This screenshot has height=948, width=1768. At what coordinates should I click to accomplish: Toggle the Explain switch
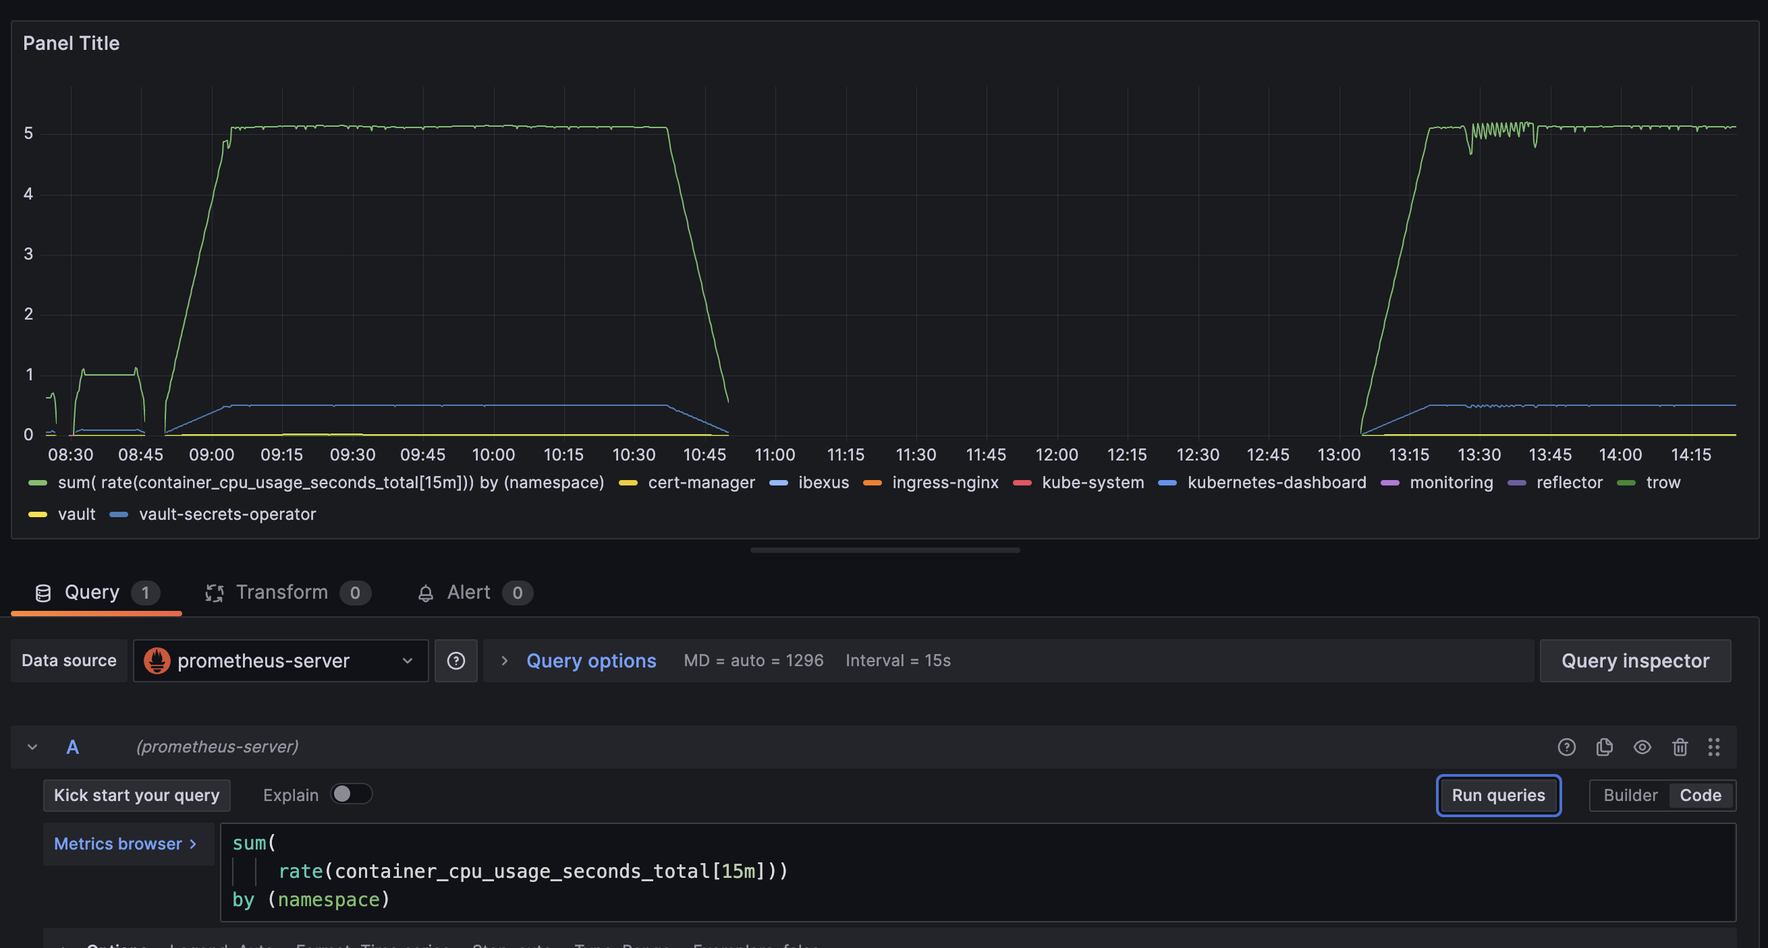pos(352,794)
